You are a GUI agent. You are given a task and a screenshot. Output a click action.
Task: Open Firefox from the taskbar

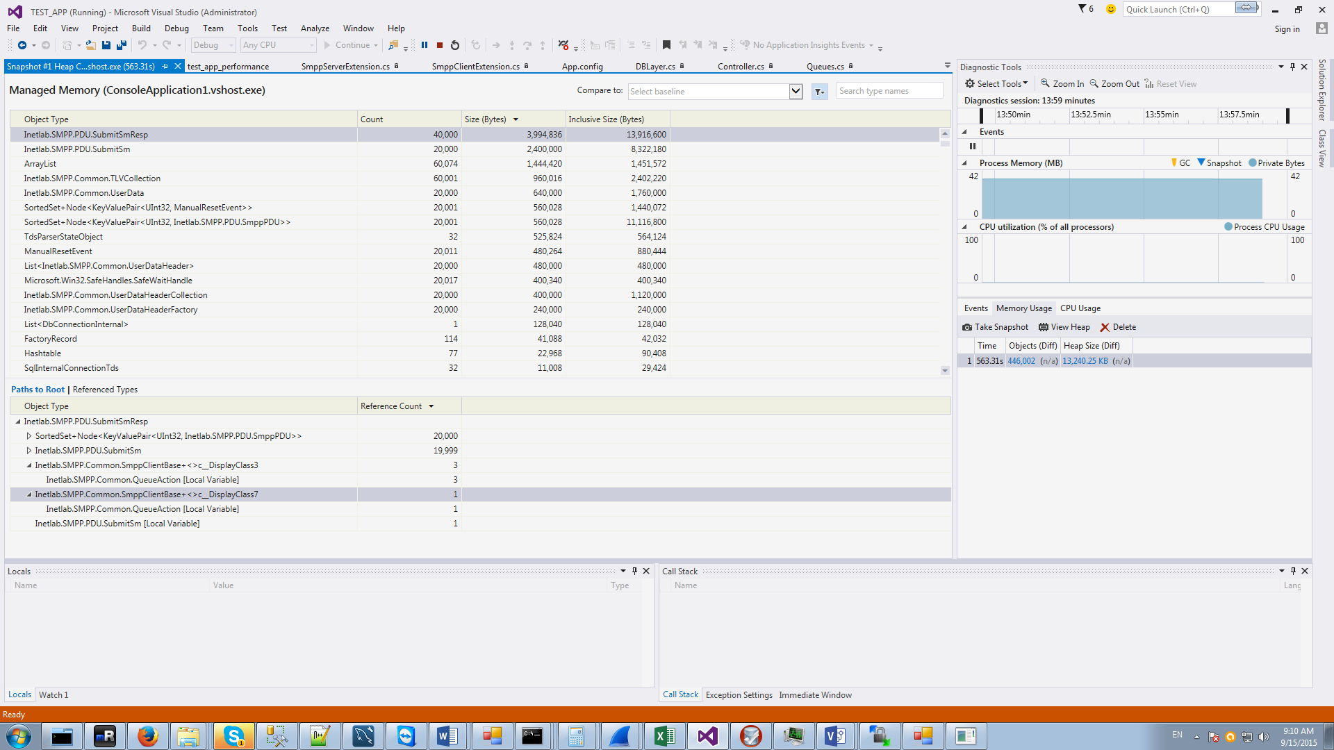(x=147, y=736)
